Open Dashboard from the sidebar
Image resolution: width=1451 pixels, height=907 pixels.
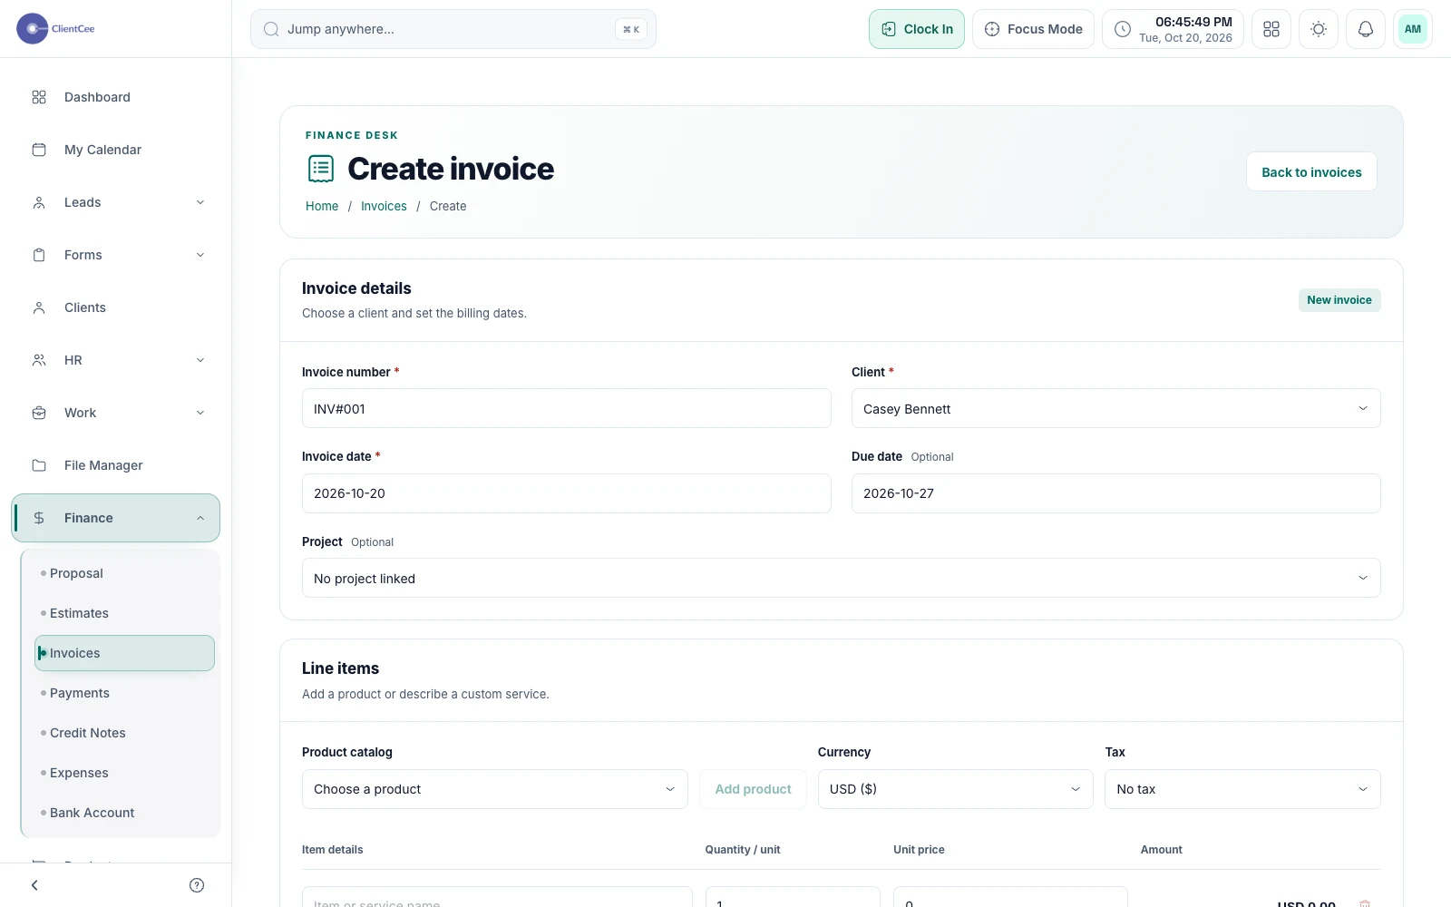pyautogui.click(x=115, y=97)
